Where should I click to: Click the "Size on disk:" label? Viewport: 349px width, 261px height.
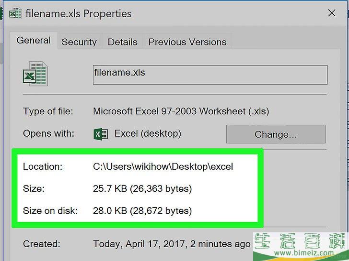click(x=50, y=211)
